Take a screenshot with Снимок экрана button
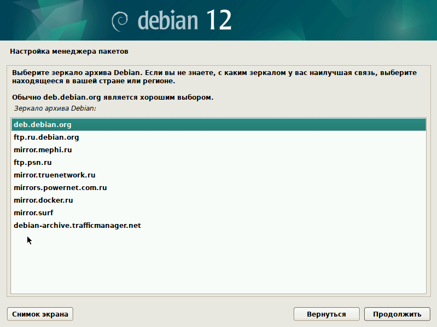 pos(40,314)
